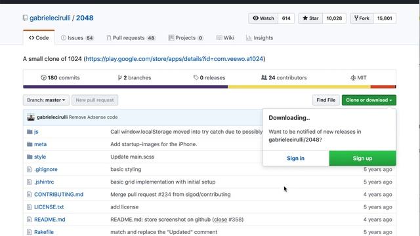Screen dimensions: 420x236
Task: Open the .gitignore file
Action: point(46,169)
